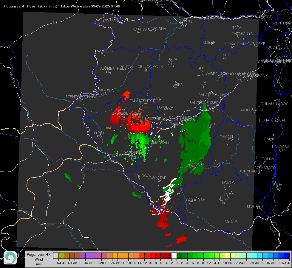The height and width of the screenshot is (268, 292).
Task: Click the TAPOLCA city label
Action: pos(165,107)
